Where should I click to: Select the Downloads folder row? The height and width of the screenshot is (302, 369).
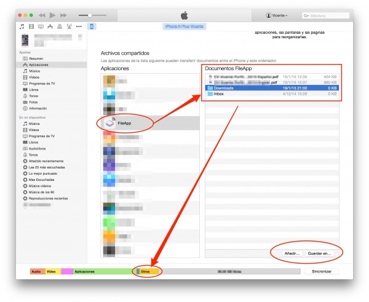pyautogui.click(x=272, y=88)
